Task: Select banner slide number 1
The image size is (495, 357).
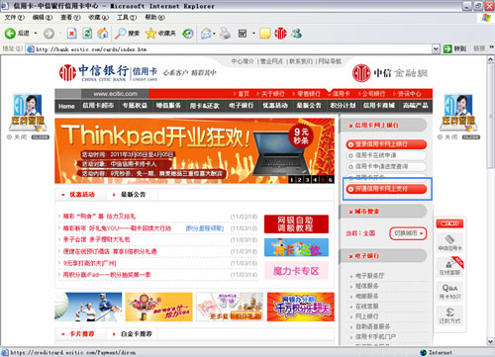Action: 292,180
